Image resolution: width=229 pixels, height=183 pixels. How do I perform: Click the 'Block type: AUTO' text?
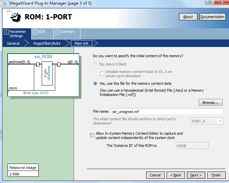pos(36,93)
